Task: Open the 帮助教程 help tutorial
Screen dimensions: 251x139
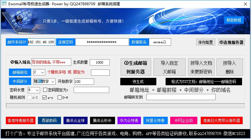Action: [234, 20]
